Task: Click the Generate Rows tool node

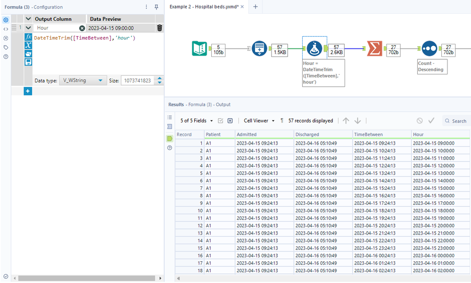Action: coord(259,49)
